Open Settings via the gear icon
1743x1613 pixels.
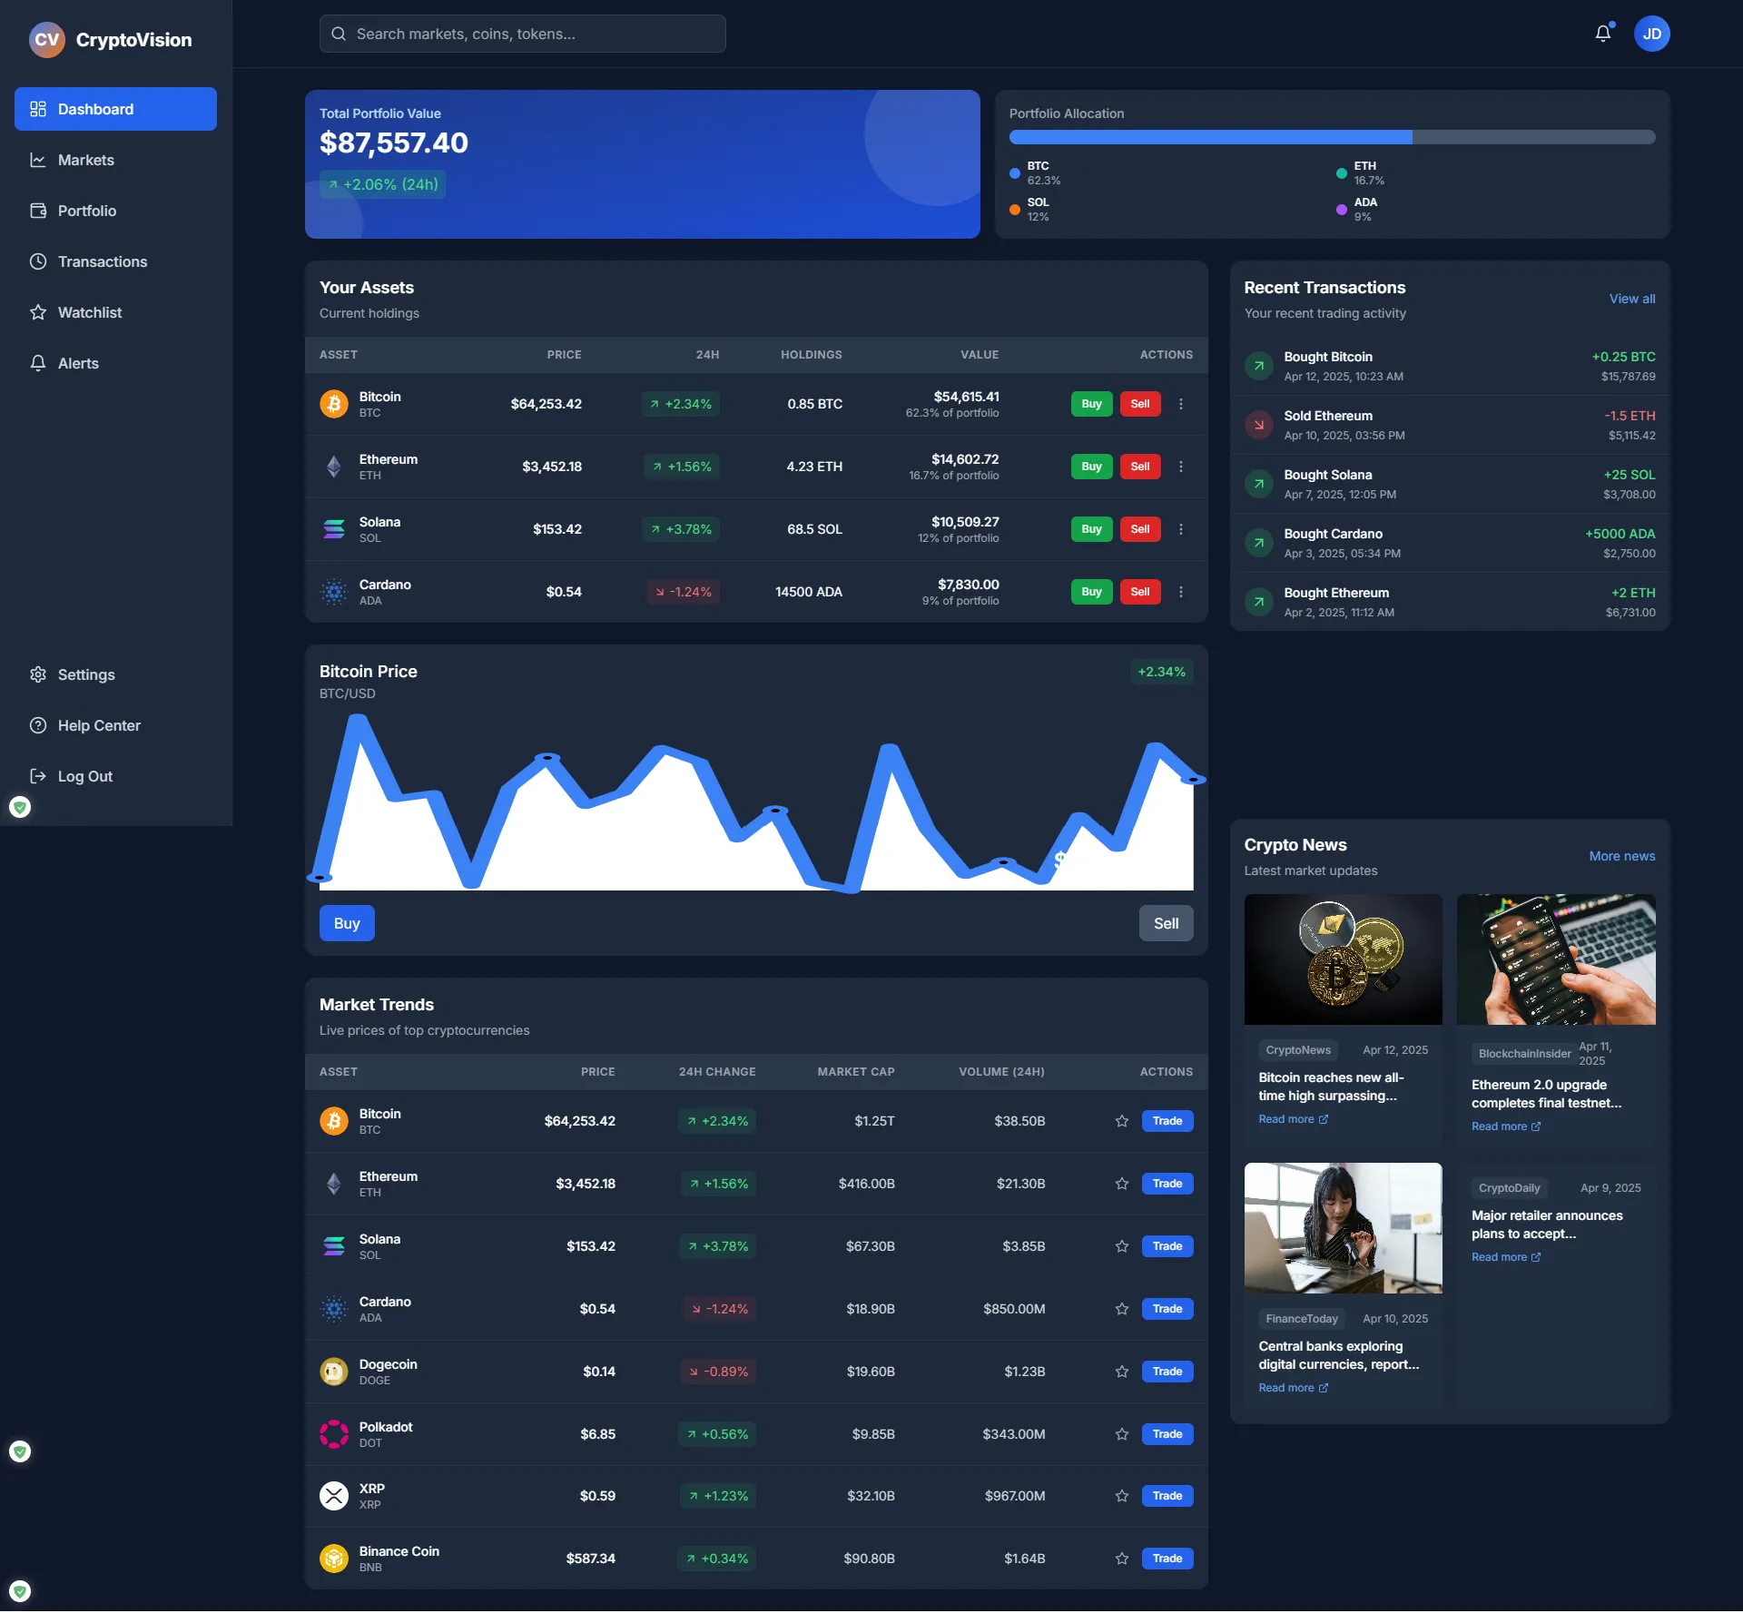[37, 674]
